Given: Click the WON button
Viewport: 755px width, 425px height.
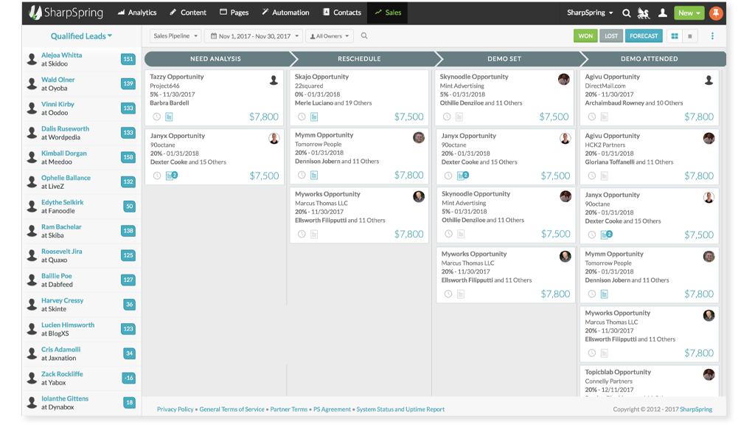Looking at the screenshot, I should [585, 36].
